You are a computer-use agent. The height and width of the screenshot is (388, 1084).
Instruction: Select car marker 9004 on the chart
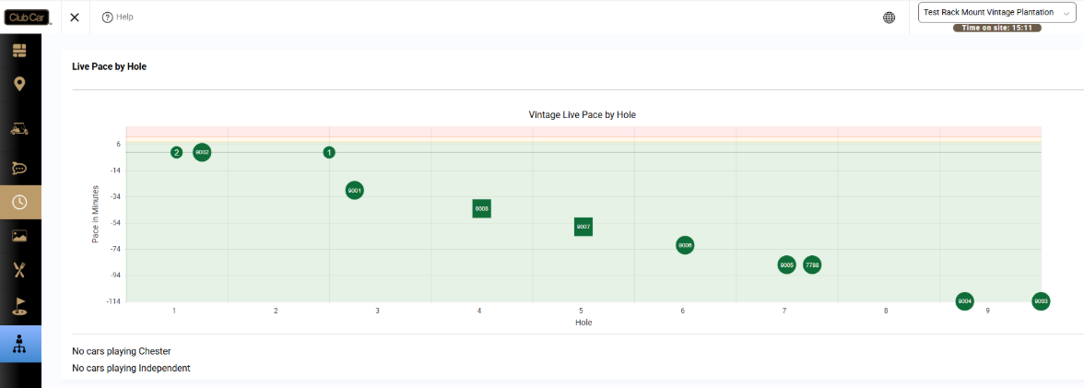point(965,300)
